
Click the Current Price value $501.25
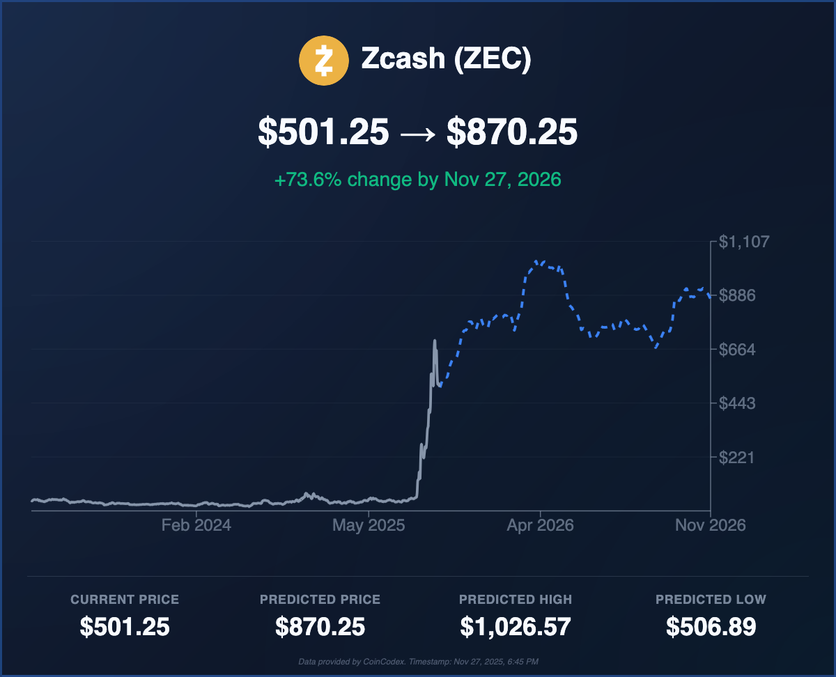(125, 627)
